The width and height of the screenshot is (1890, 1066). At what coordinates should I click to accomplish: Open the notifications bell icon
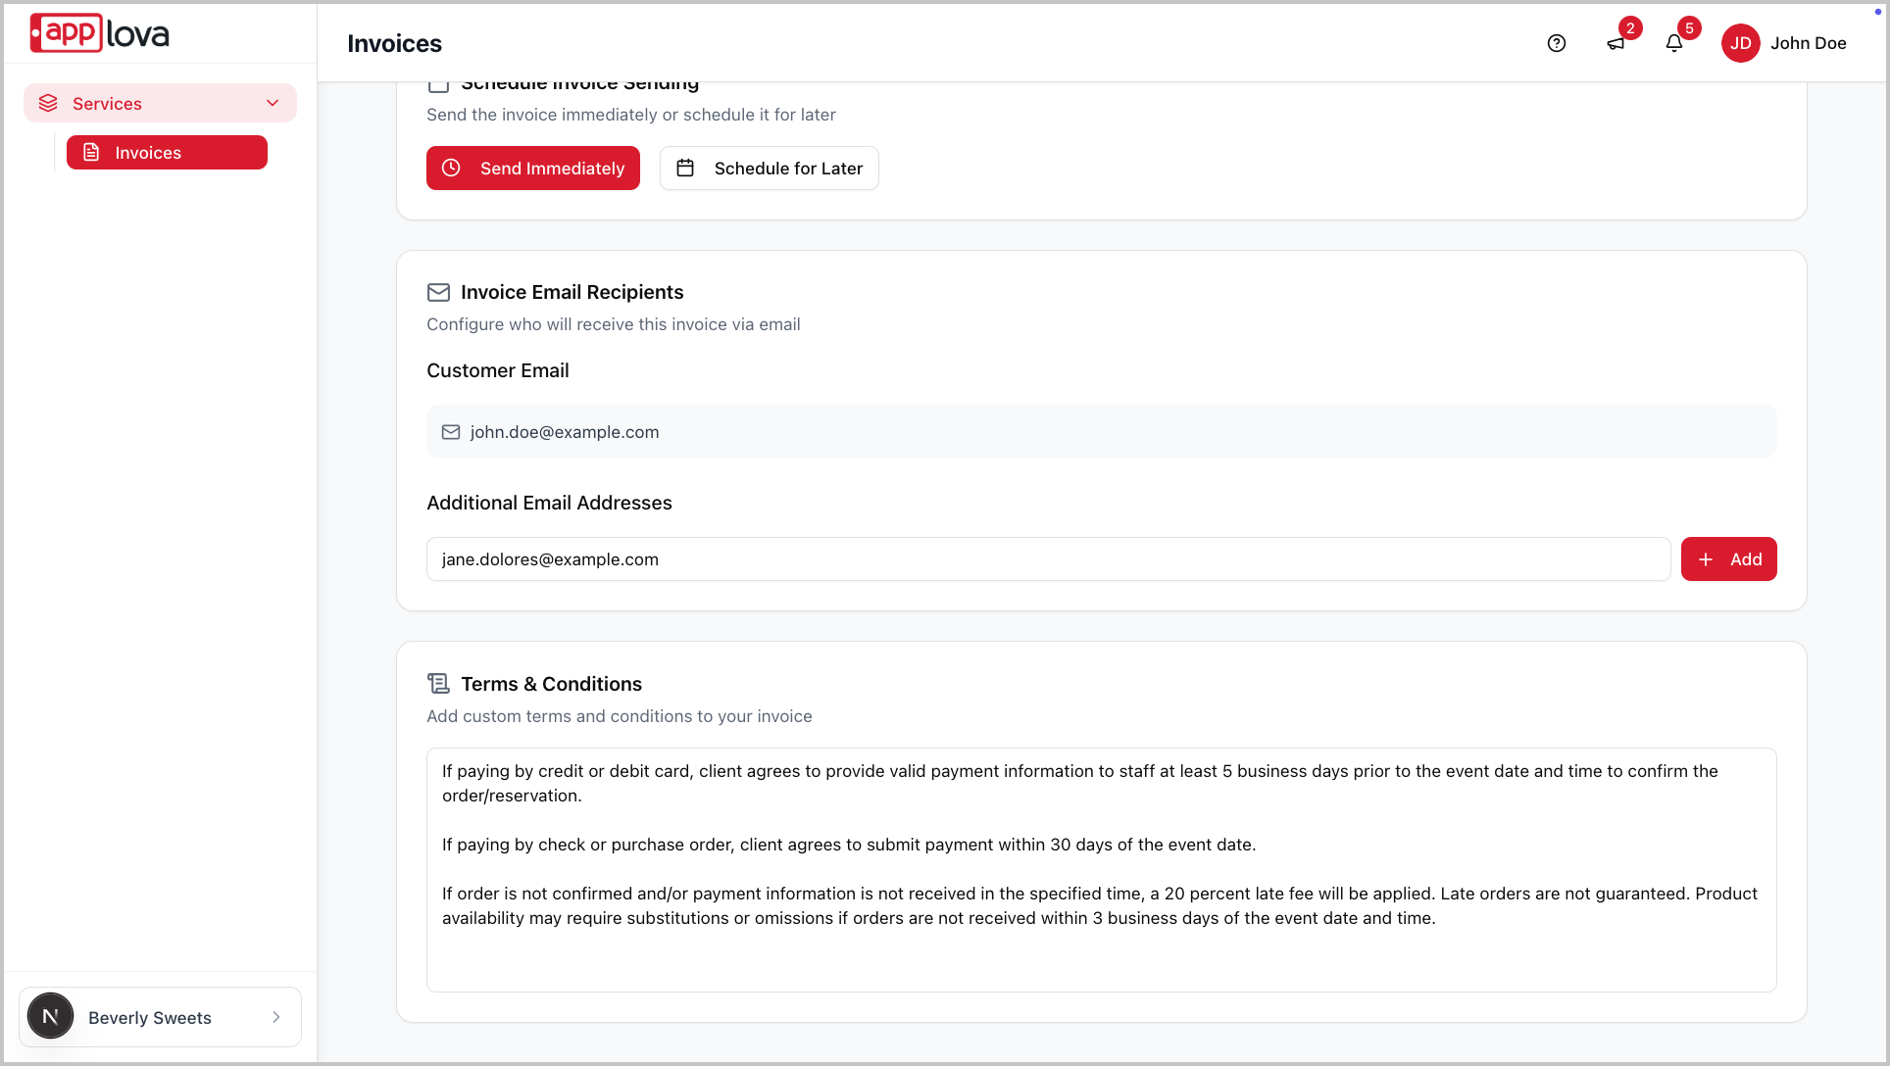[1674, 43]
